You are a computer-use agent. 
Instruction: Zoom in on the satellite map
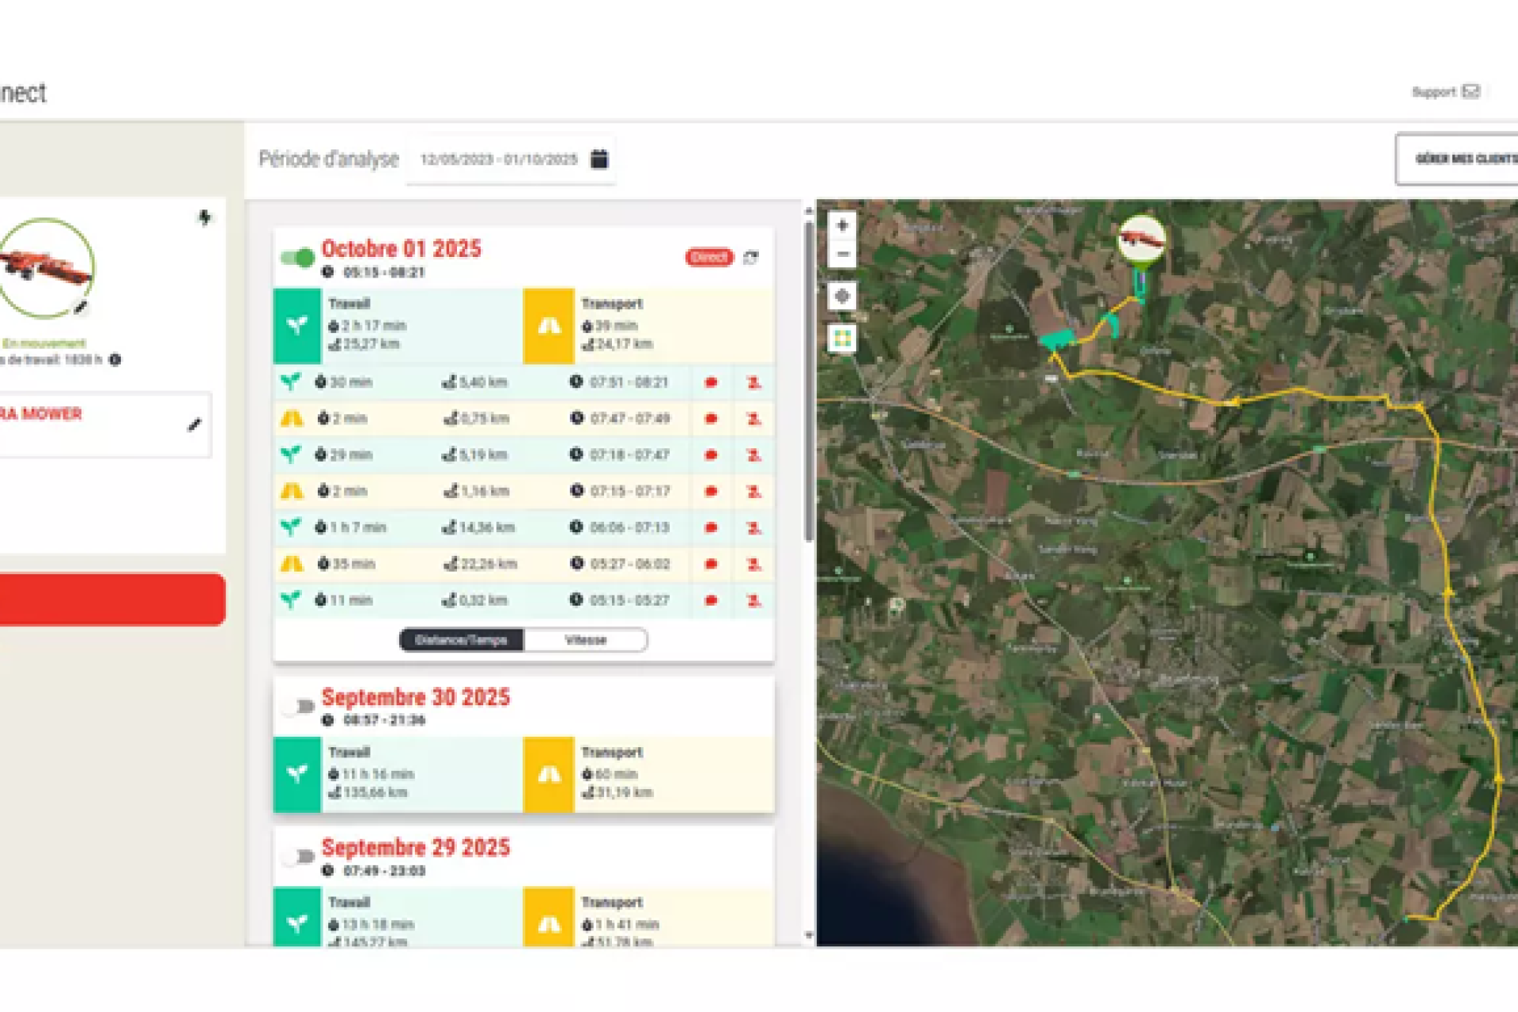point(842,225)
